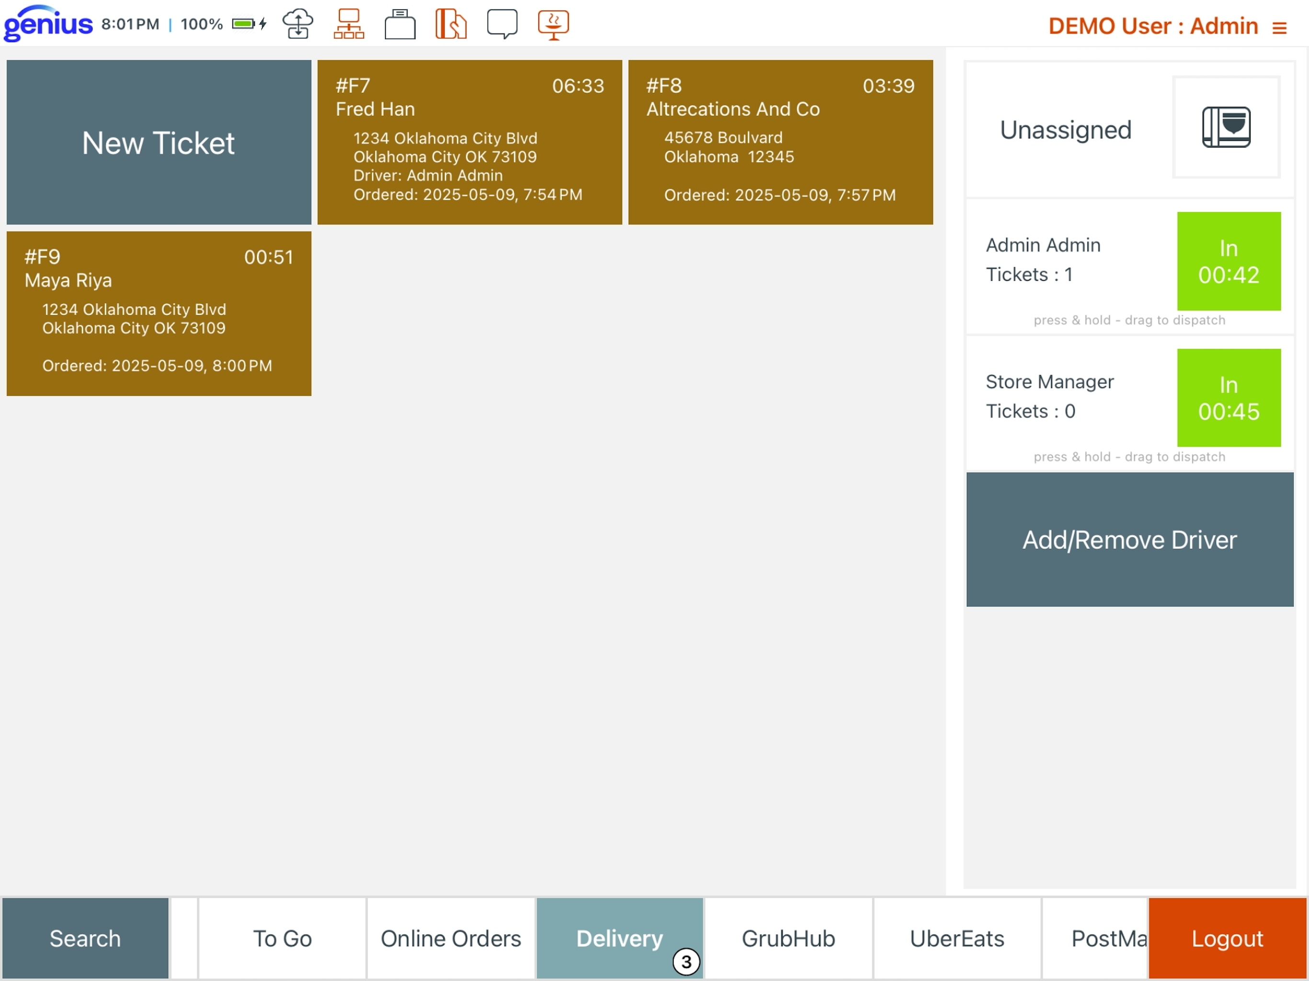Click 'Tickets : 0' under Store Manager

click(1030, 411)
